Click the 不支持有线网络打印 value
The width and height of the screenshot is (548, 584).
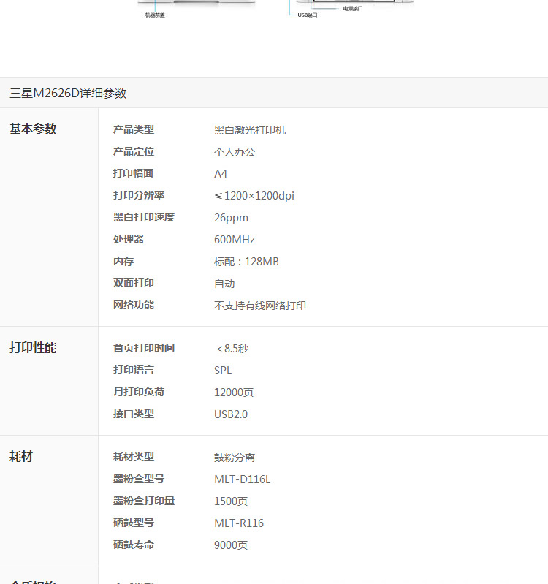click(x=260, y=306)
